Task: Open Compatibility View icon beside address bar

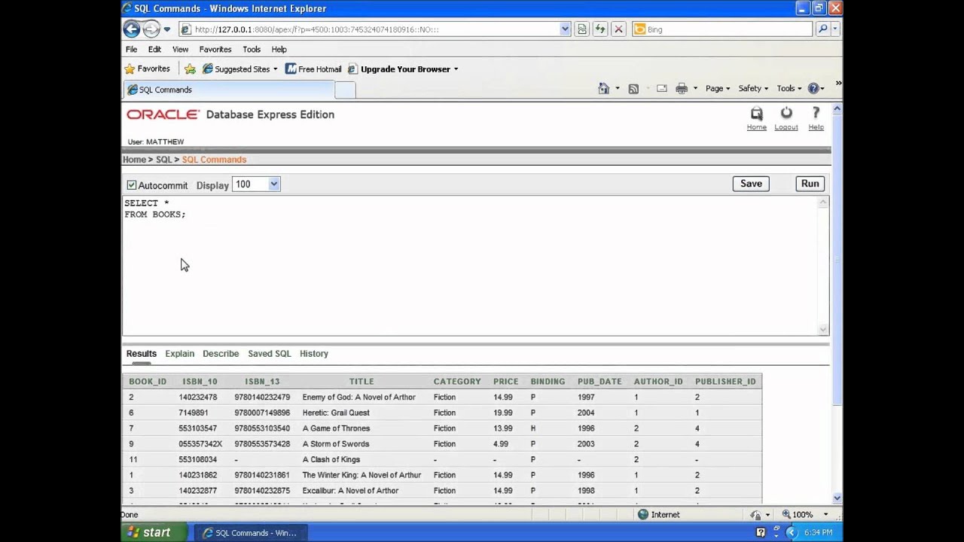Action: click(581, 29)
